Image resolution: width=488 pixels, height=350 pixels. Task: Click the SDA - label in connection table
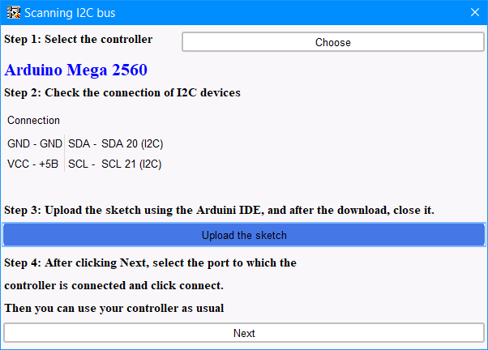82,143
